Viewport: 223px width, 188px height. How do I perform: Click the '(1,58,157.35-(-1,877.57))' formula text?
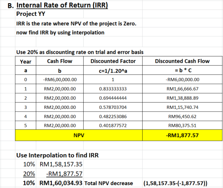[x=175, y=183]
